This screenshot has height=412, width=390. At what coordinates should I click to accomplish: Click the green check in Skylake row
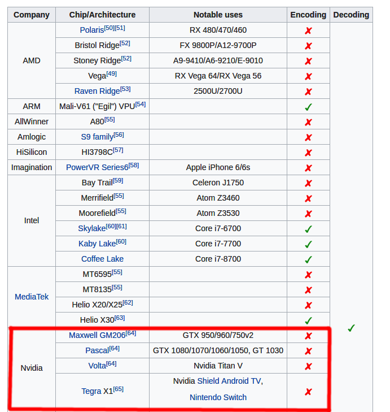[308, 229]
